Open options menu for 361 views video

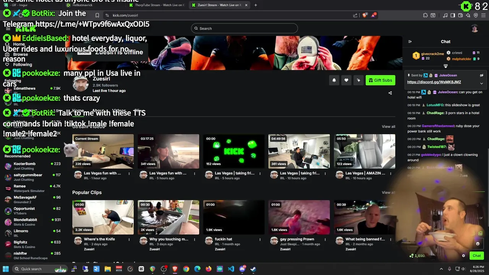pos(325,173)
